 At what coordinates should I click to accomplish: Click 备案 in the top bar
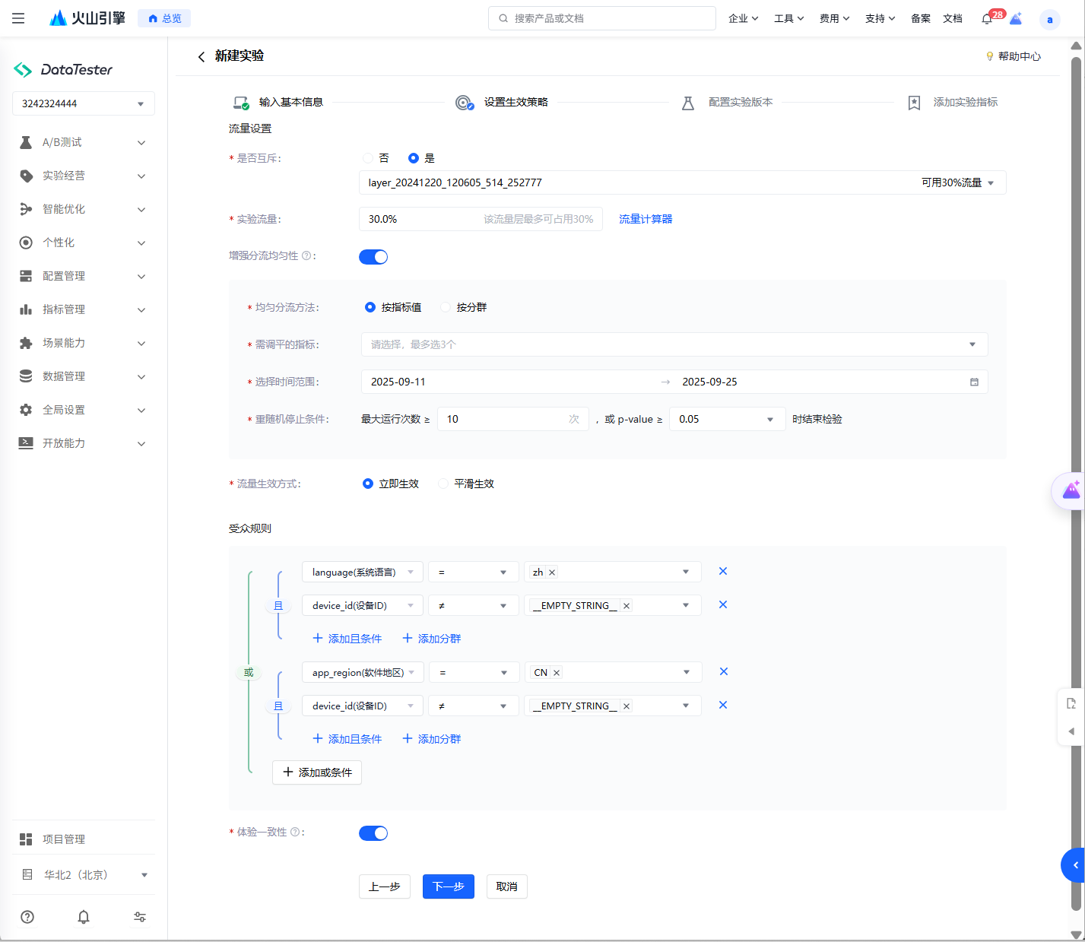click(921, 18)
